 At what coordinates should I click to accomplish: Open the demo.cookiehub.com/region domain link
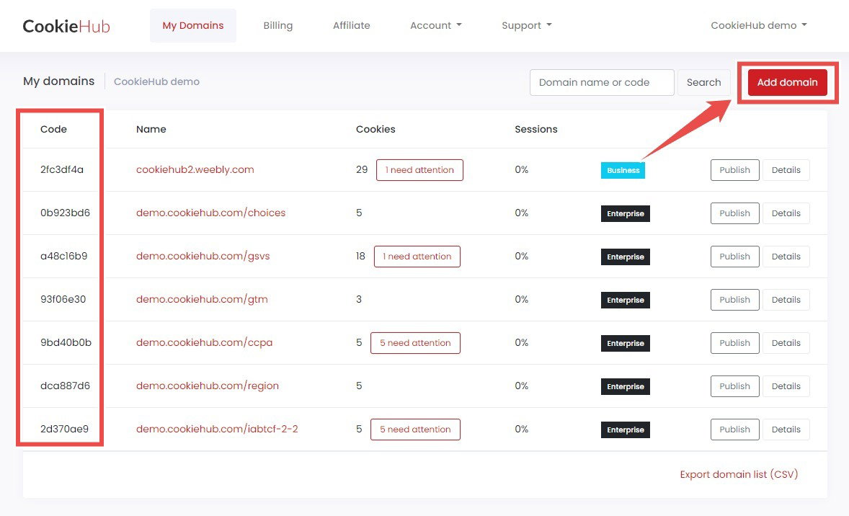click(x=208, y=386)
